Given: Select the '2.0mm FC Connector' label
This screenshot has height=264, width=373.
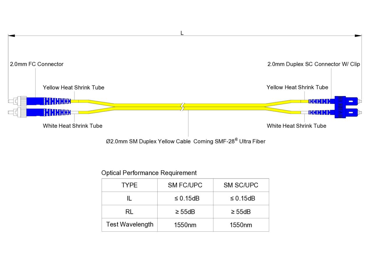Looking at the screenshot, I should [x=37, y=64].
